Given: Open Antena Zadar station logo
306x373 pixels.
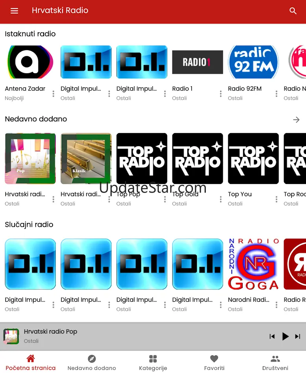Looking at the screenshot, I should 30,62.
